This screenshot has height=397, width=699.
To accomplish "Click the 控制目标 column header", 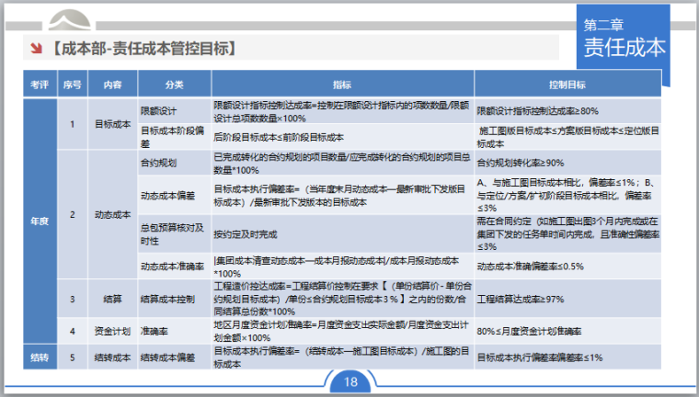I will (567, 85).
